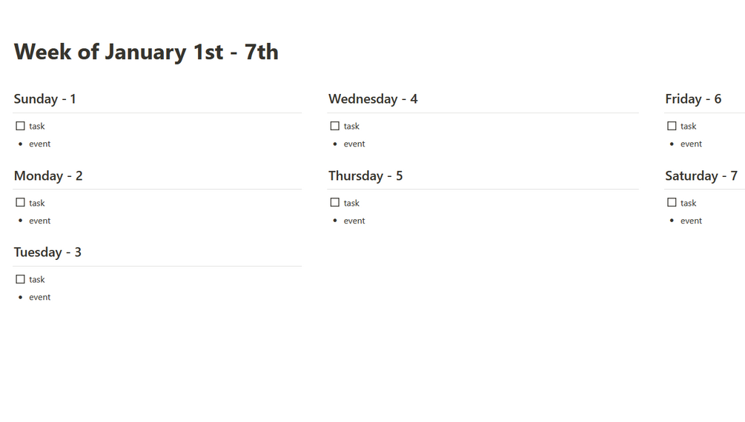Check the task checkbox under Tuesday - 3
This screenshot has height=422, width=745.
tap(20, 279)
